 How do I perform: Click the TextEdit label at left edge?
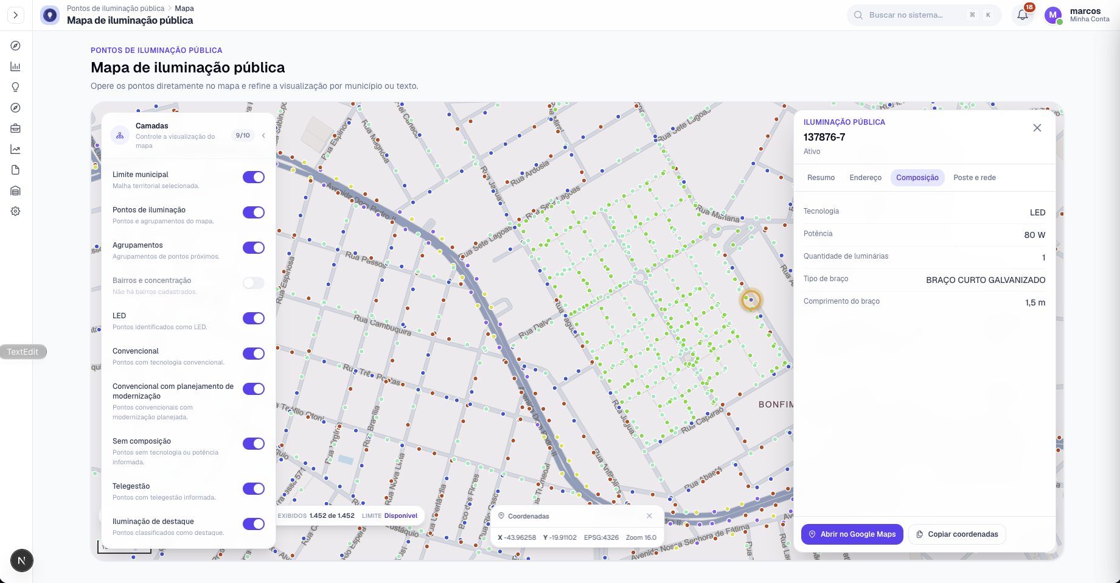pyautogui.click(x=23, y=352)
